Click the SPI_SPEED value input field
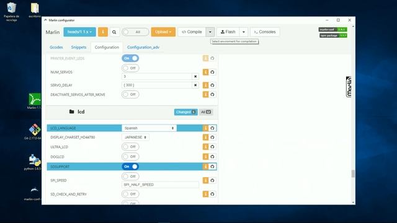 point(160,185)
